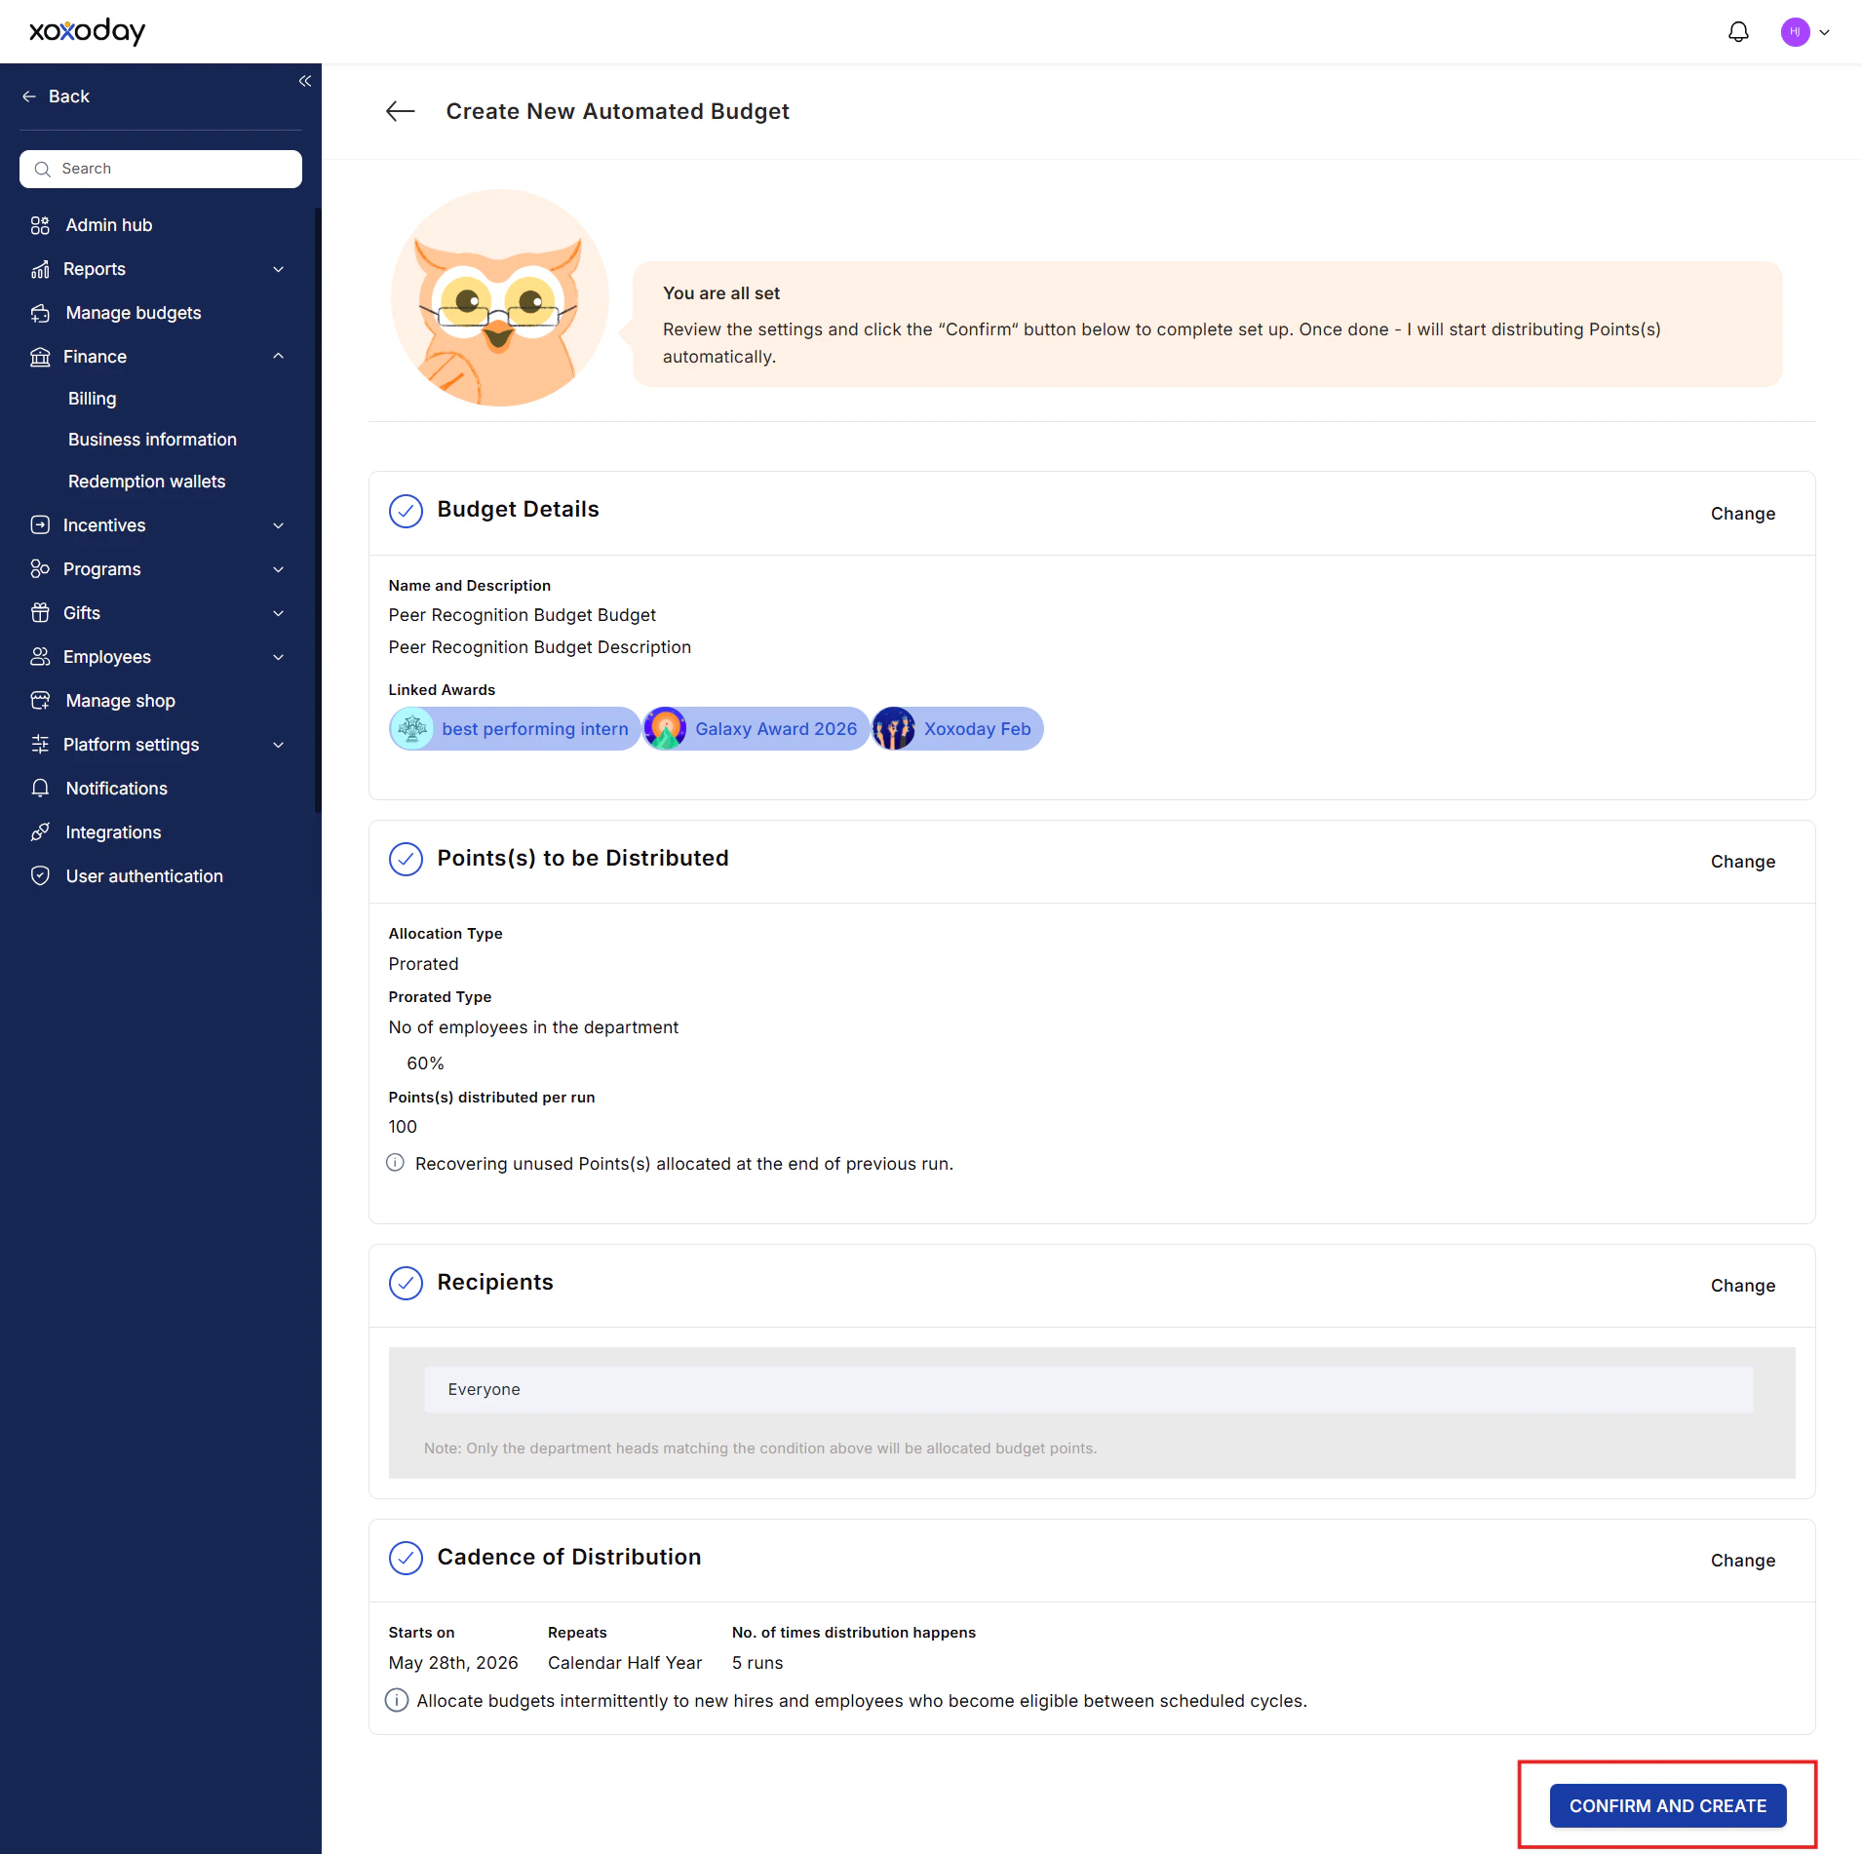Click the best performing intern award chip
The width and height of the screenshot is (1862, 1854).
514,729
